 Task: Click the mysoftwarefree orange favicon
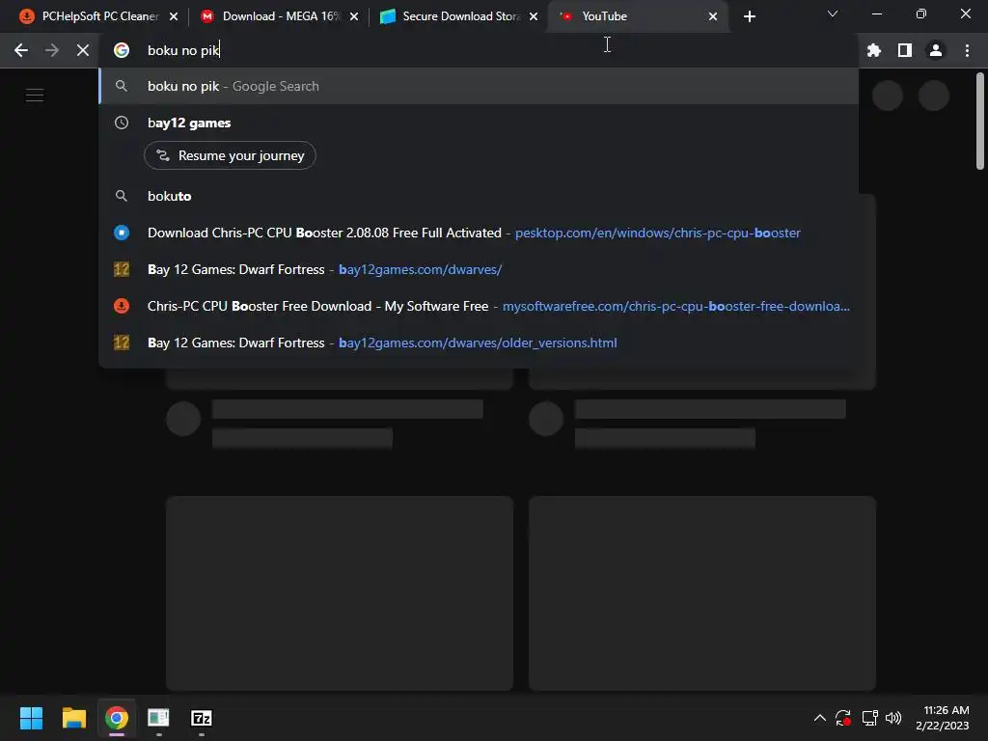[x=122, y=306]
